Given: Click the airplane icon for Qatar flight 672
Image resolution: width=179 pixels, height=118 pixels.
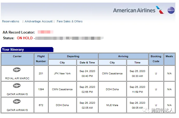Looking at the screenshot, I should click(17, 102).
